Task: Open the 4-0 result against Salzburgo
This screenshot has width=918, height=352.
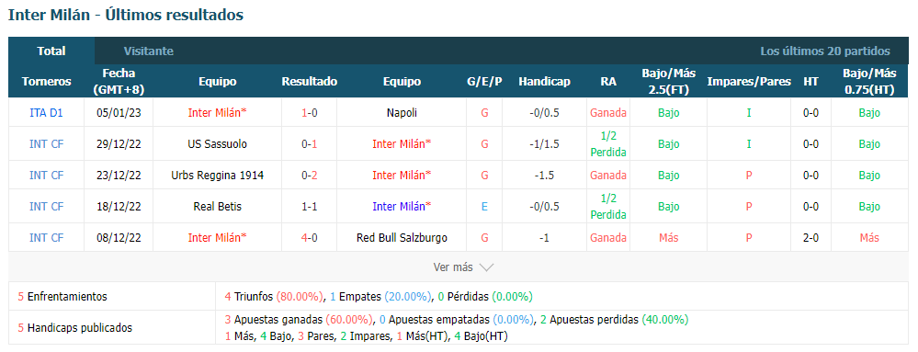Action: (x=309, y=238)
